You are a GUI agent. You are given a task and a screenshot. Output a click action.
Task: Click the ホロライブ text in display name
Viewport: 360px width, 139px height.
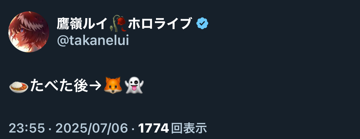pyautogui.click(x=160, y=23)
